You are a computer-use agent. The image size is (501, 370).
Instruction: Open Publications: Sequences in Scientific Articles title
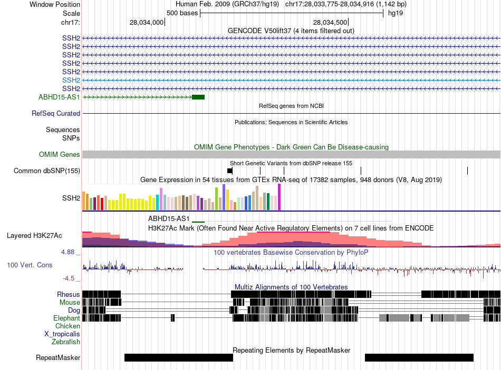click(291, 122)
